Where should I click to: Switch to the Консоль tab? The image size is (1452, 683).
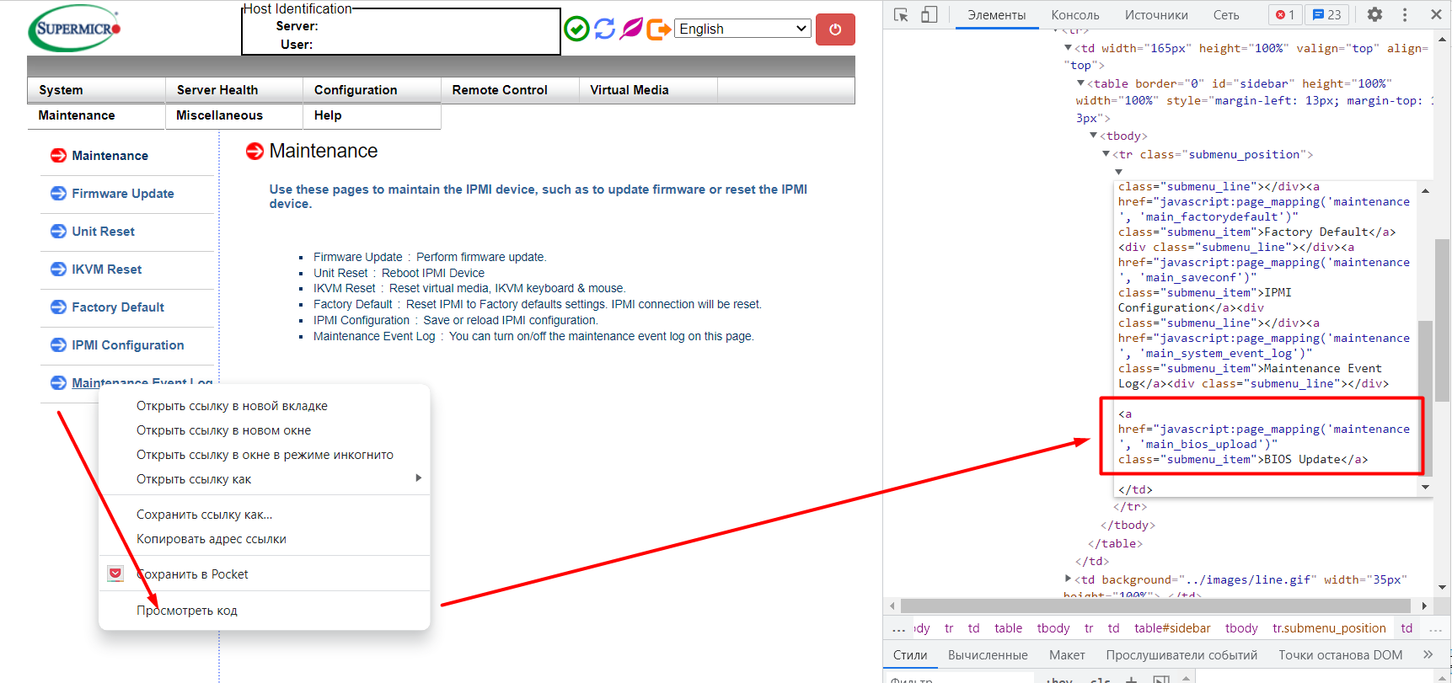click(1074, 14)
